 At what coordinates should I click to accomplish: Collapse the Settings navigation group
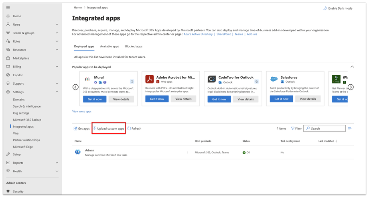click(57, 92)
